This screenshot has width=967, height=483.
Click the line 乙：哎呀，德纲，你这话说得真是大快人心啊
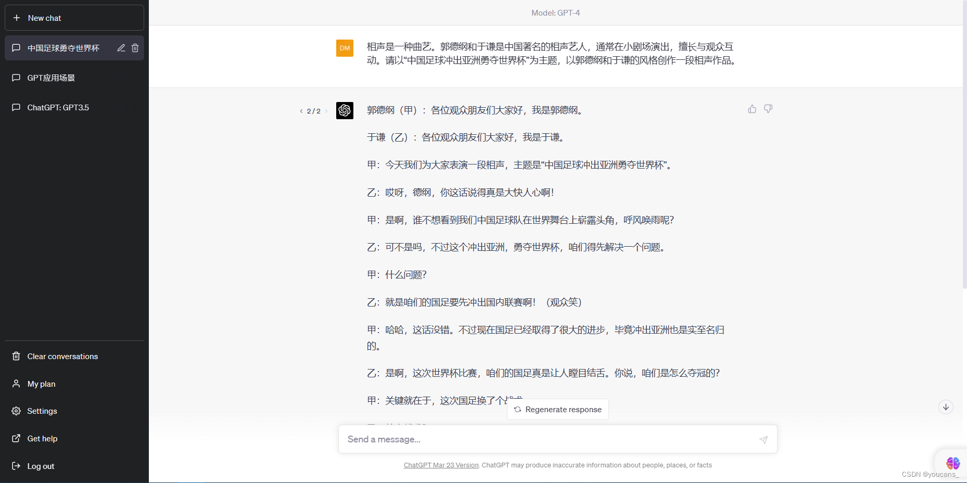tap(461, 193)
